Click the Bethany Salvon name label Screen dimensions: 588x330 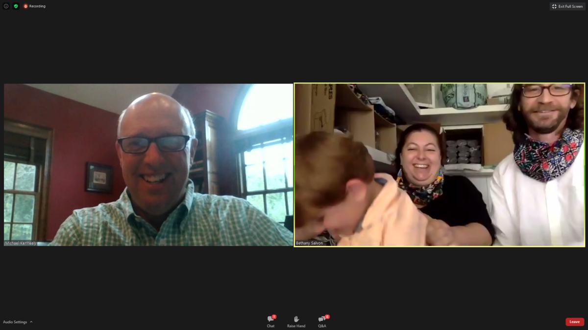point(309,243)
